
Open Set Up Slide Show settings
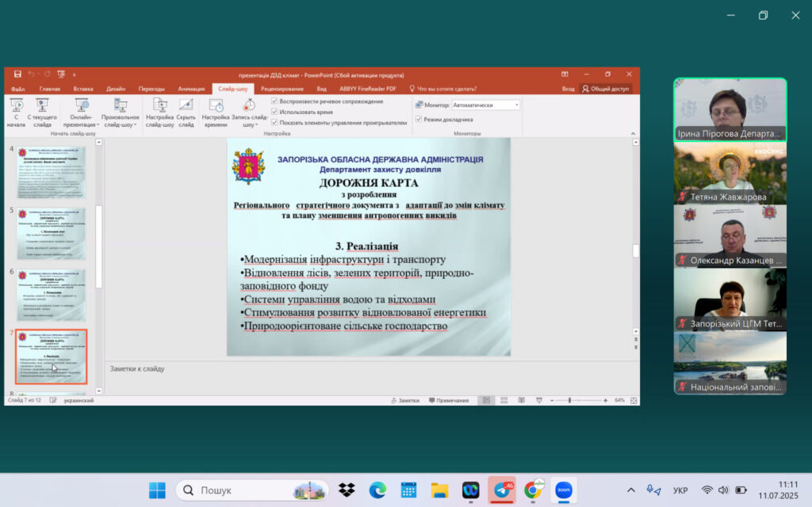point(159,112)
